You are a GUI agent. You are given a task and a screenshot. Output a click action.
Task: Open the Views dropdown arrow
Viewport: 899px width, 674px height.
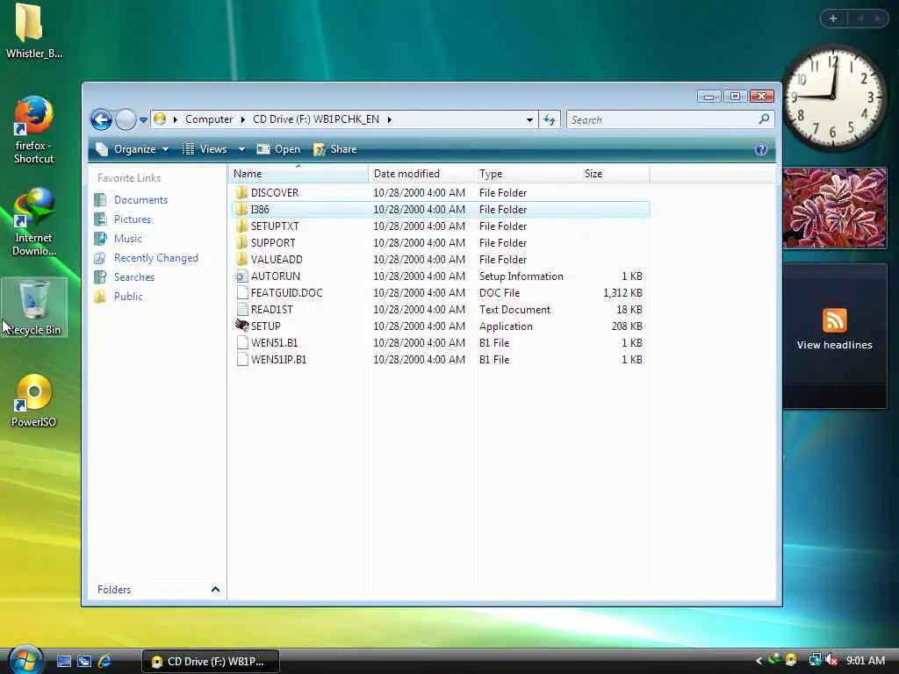coord(241,149)
